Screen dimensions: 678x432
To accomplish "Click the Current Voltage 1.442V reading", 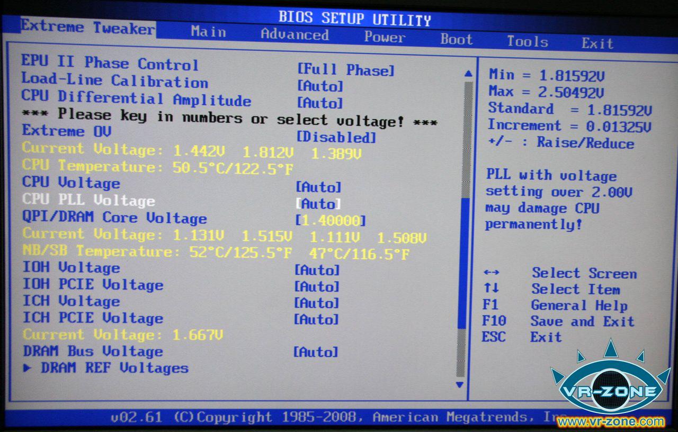I will tap(192, 151).
